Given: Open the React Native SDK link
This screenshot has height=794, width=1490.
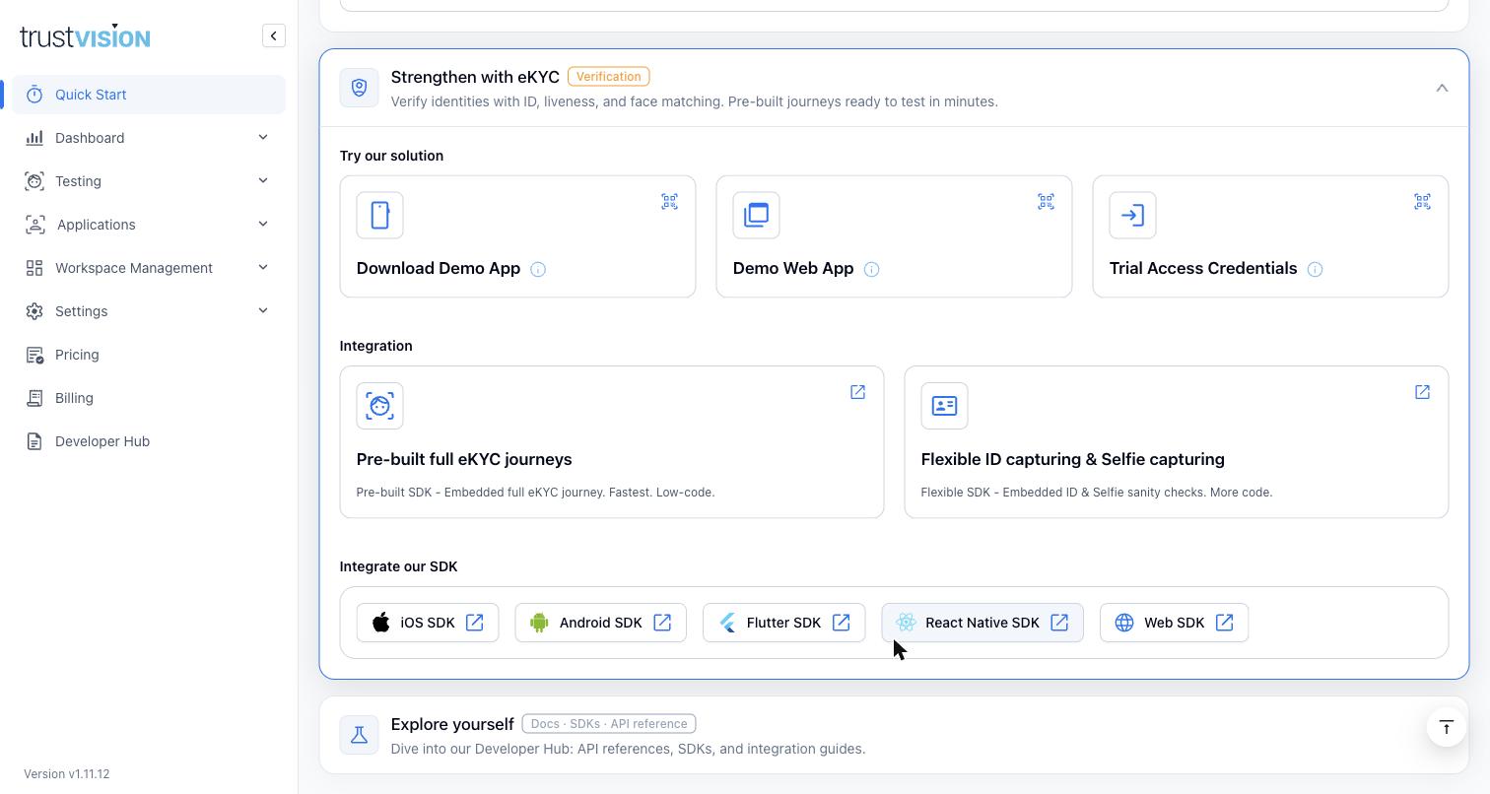Looking at the screenshot, I should [982, 623].
